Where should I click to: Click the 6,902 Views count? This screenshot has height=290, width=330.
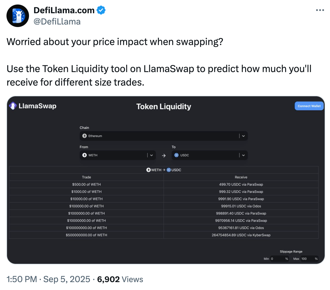click(x=120, y=279)
